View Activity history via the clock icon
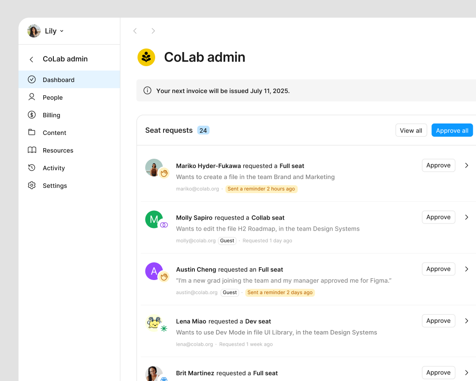 (x=31, y=168)
